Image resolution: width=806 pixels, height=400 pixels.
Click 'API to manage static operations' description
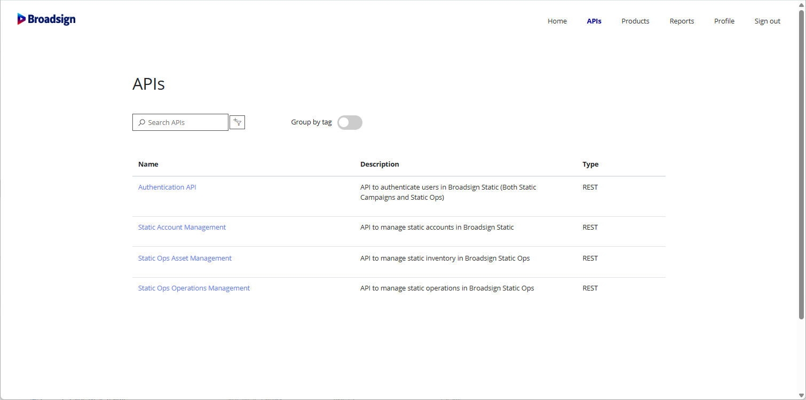pos(447,288)
